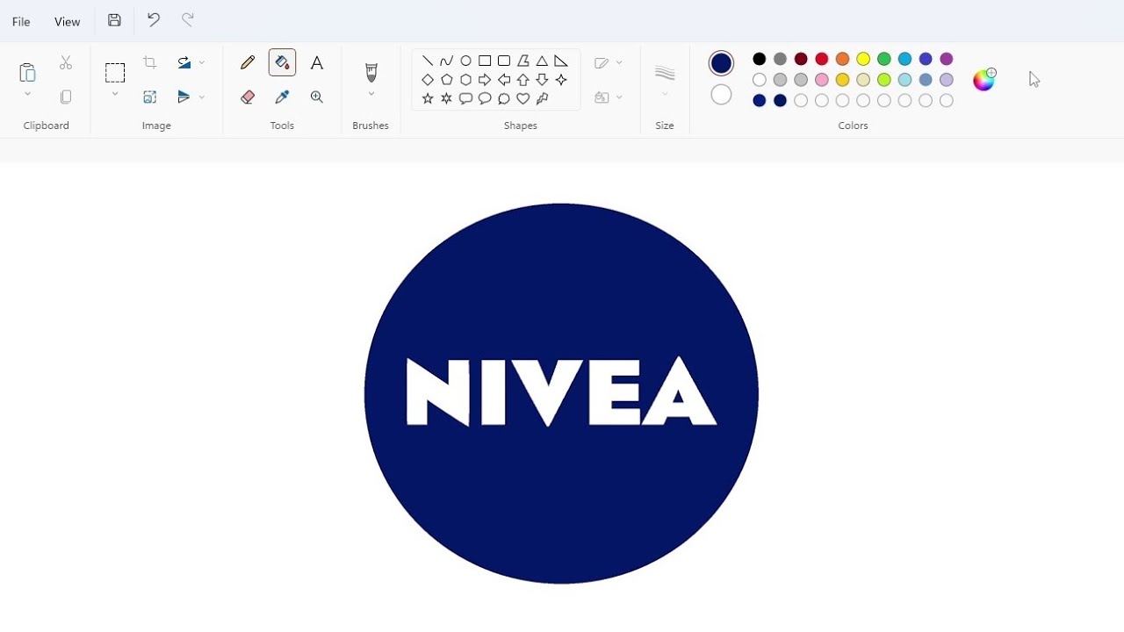The height and width of the screenshot is (632, 1124).
Task: Open the Edit colors wheel
Action: 984,79
